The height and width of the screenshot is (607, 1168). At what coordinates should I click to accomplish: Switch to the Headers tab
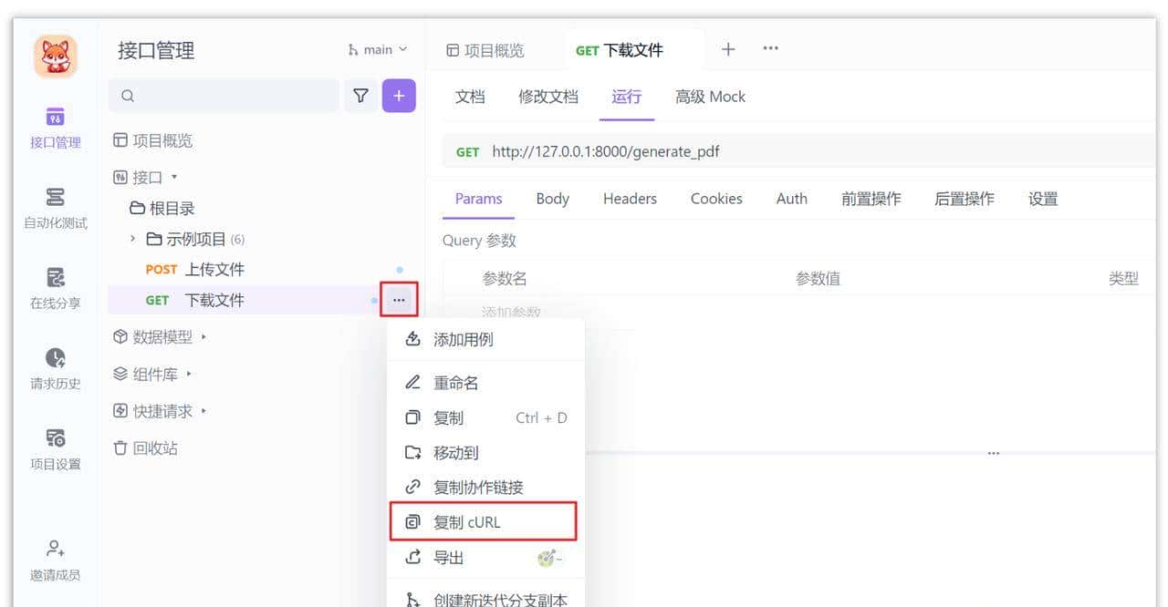[630, 198]
